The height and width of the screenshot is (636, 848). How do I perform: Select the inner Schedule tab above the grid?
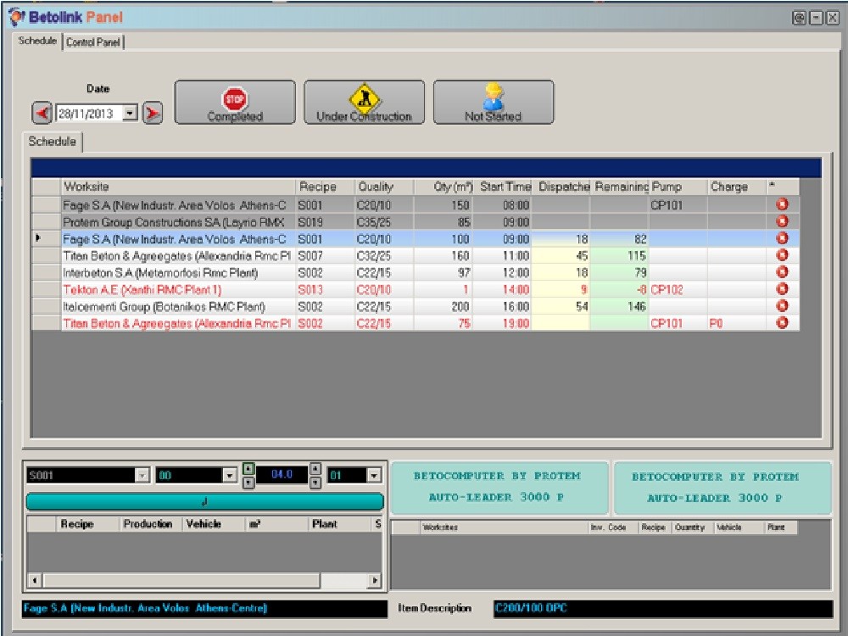click(52, 141)
